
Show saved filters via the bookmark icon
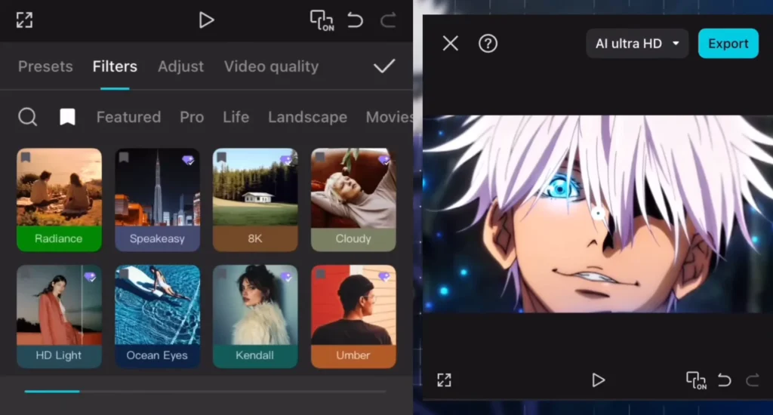[67, 117]
